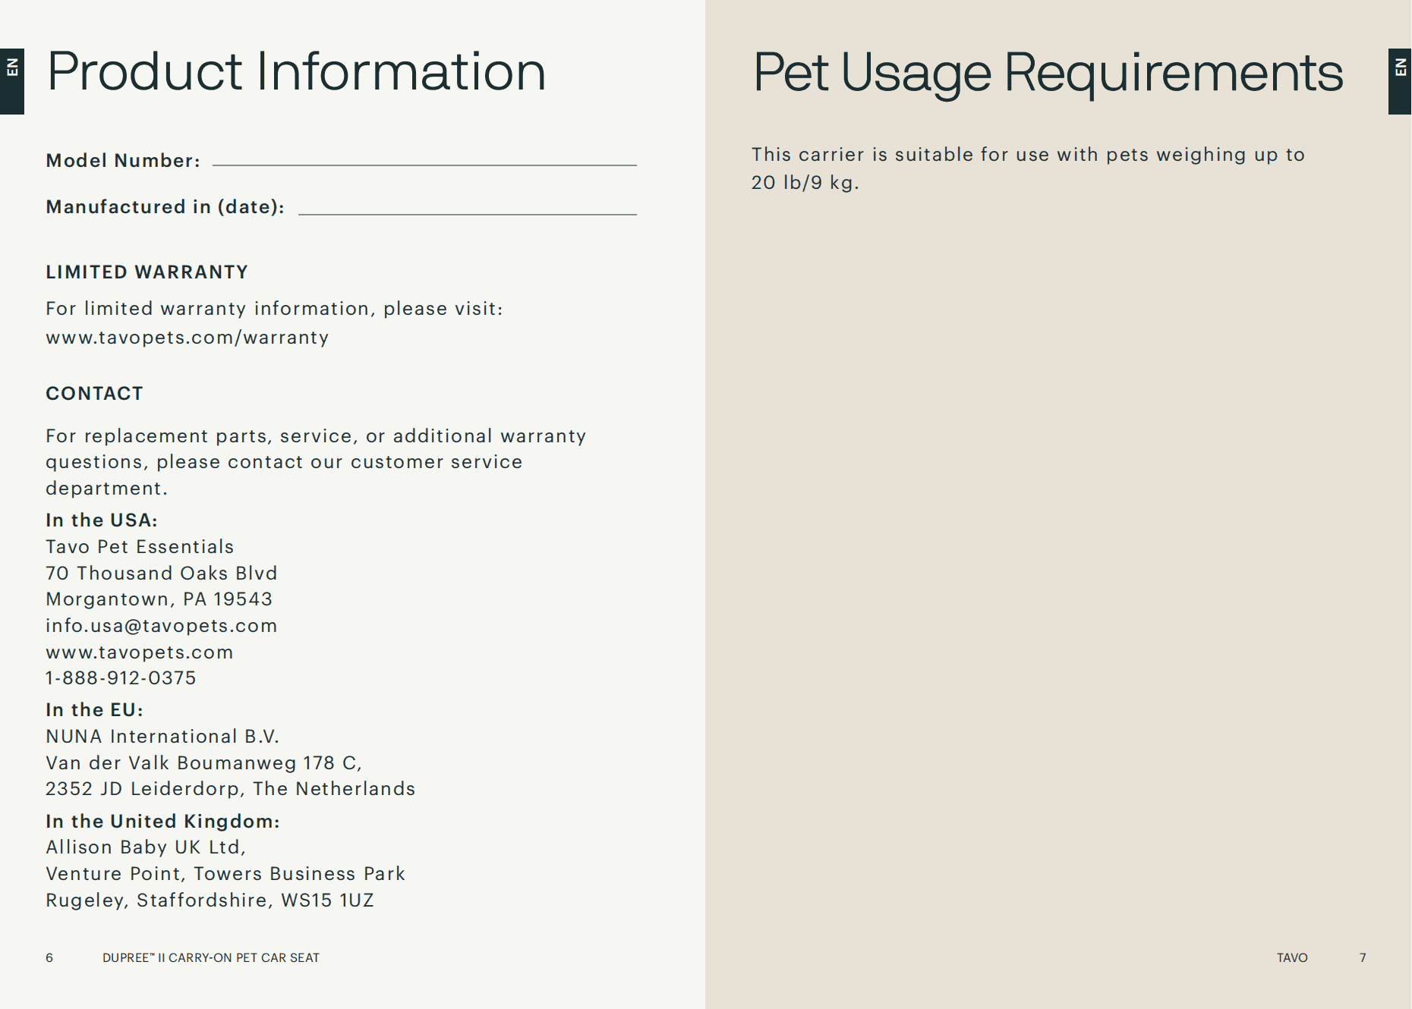Click the DUPREE II CARRY-ON PET CAR SEAT footer
The image size is (1412, 1009).
211,958
